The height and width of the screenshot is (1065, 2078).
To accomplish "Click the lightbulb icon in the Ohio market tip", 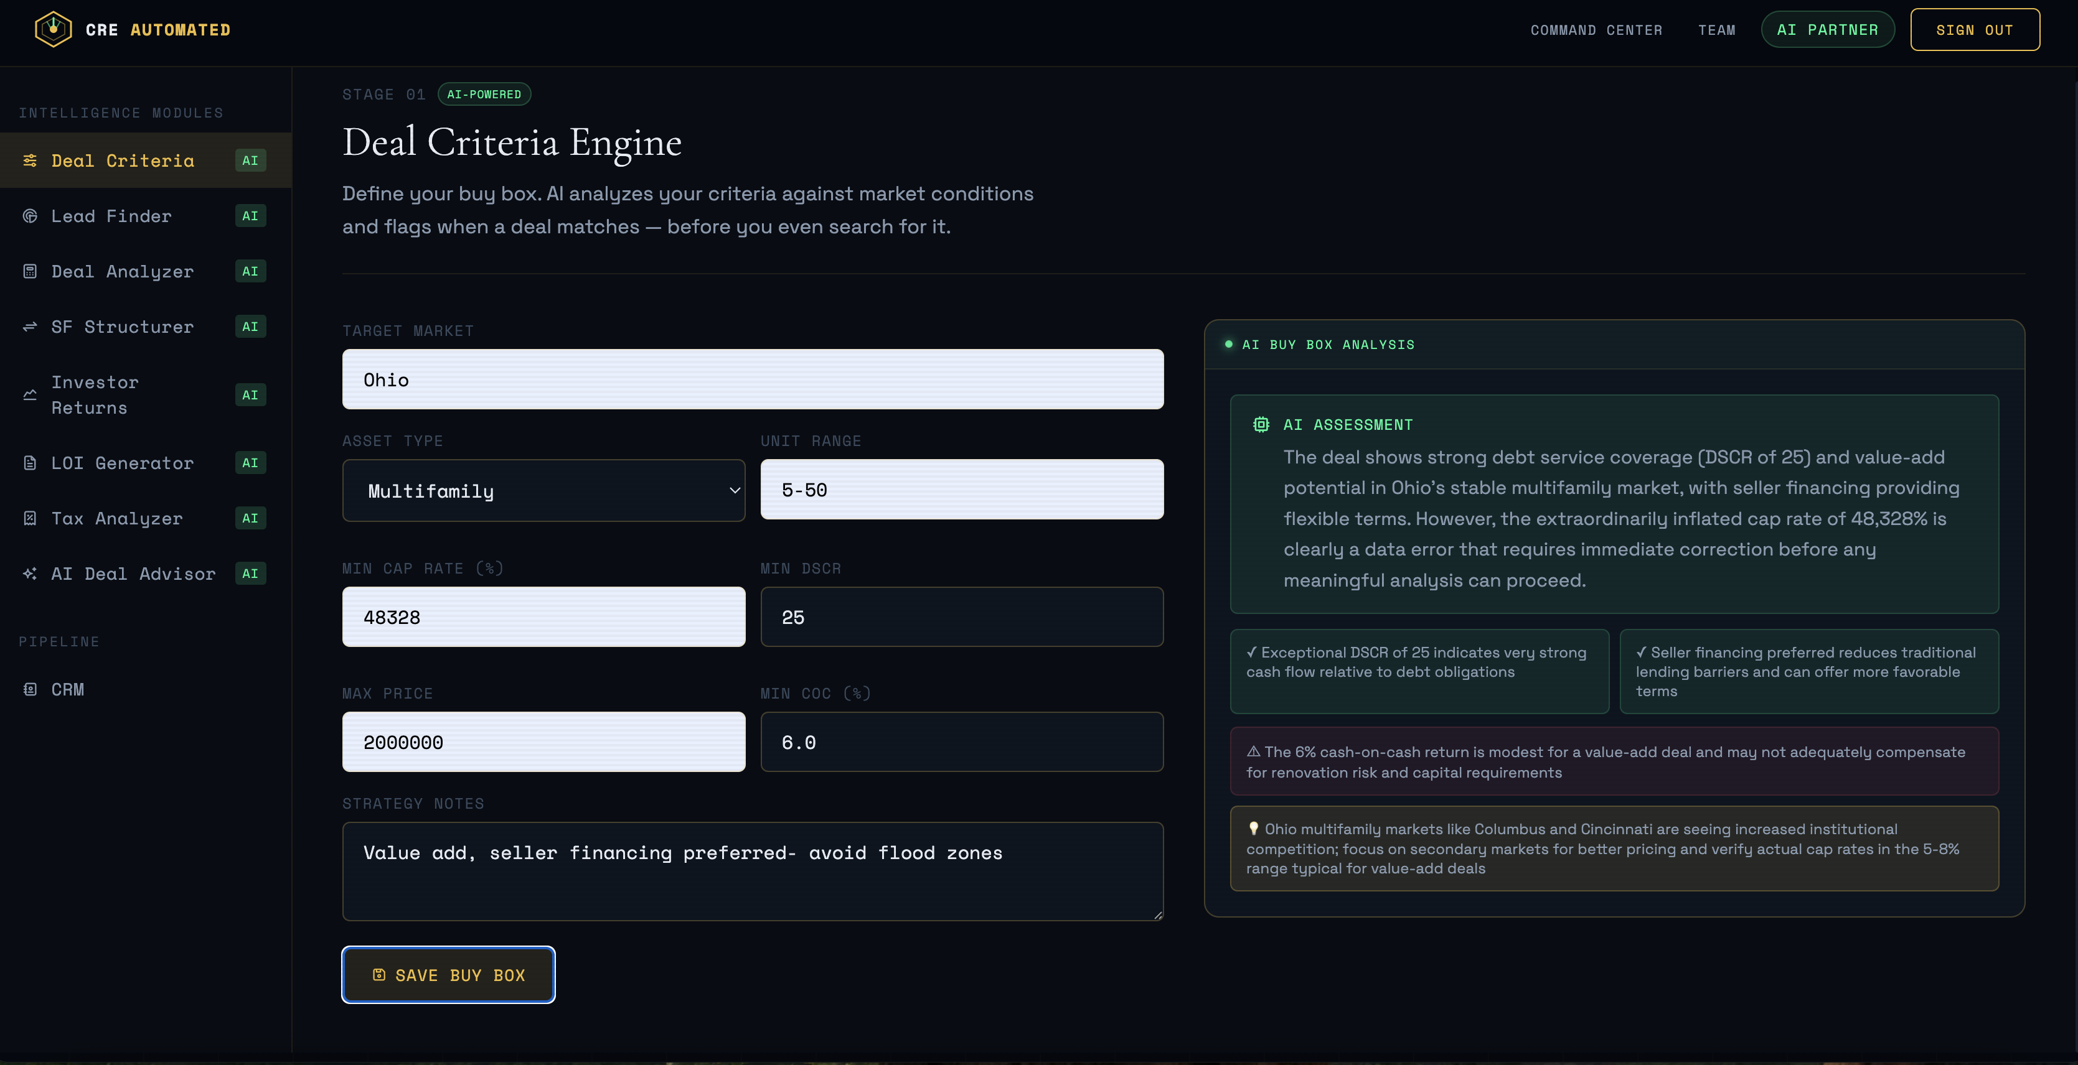I will 1254,829.
